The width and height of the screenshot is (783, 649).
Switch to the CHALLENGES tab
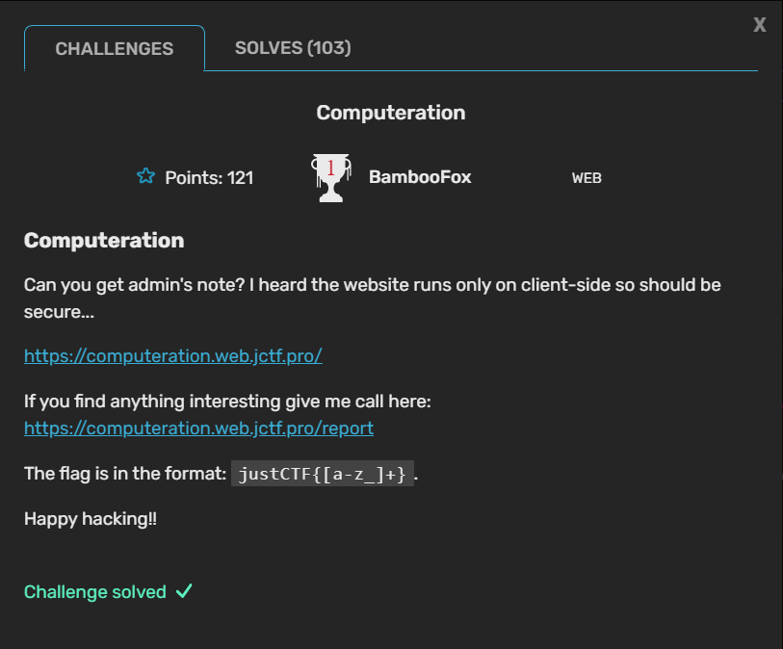115,49
